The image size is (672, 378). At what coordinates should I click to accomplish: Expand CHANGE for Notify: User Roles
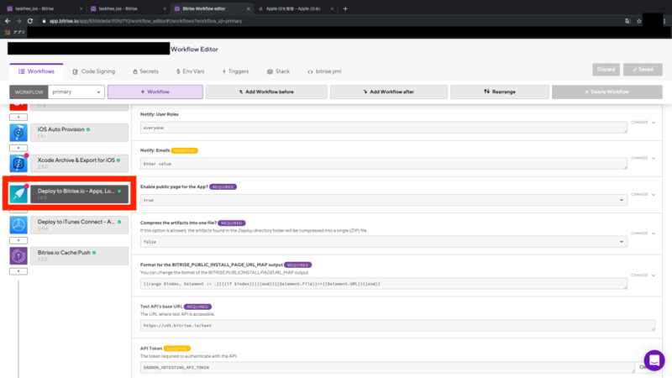pyautogui.click(x=643, y=123)
